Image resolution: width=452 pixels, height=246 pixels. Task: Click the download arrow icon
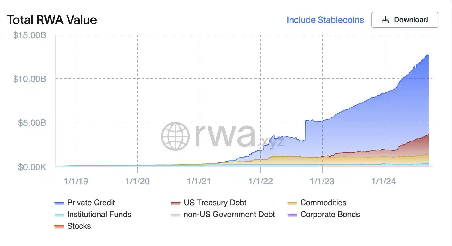tap(385, 20)
